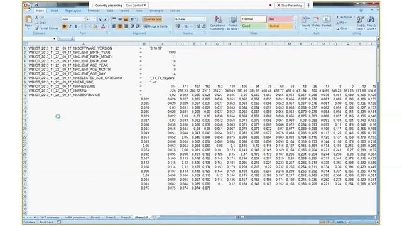Align text to the right

pyautogui.click(x=126, y=26)
